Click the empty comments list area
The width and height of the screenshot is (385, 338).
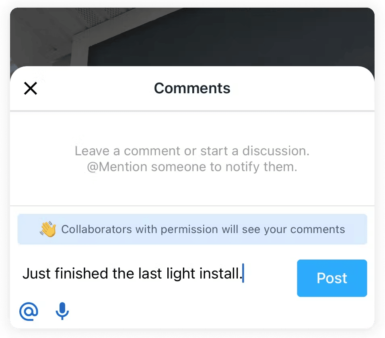coord(192,189)
